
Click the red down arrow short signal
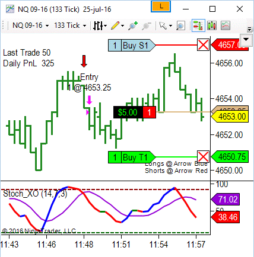coord(84,61)
